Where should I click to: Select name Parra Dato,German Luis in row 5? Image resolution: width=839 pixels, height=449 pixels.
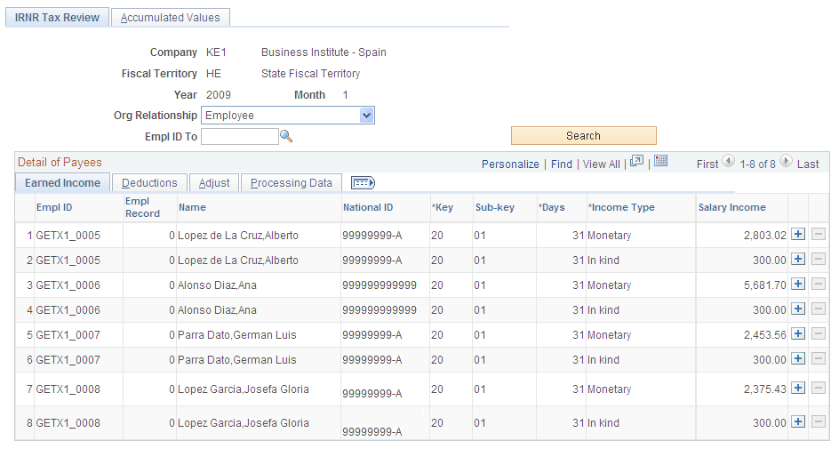237,335
